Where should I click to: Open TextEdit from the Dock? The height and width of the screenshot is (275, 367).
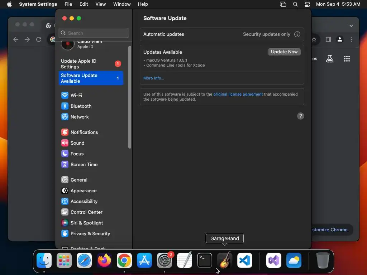tap(185, 260)
